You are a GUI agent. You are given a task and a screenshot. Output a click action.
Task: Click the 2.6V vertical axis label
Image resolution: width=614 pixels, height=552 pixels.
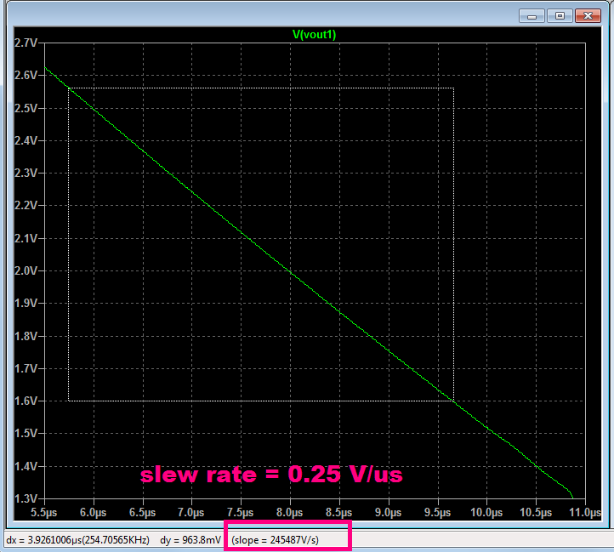tap(26, 75)
